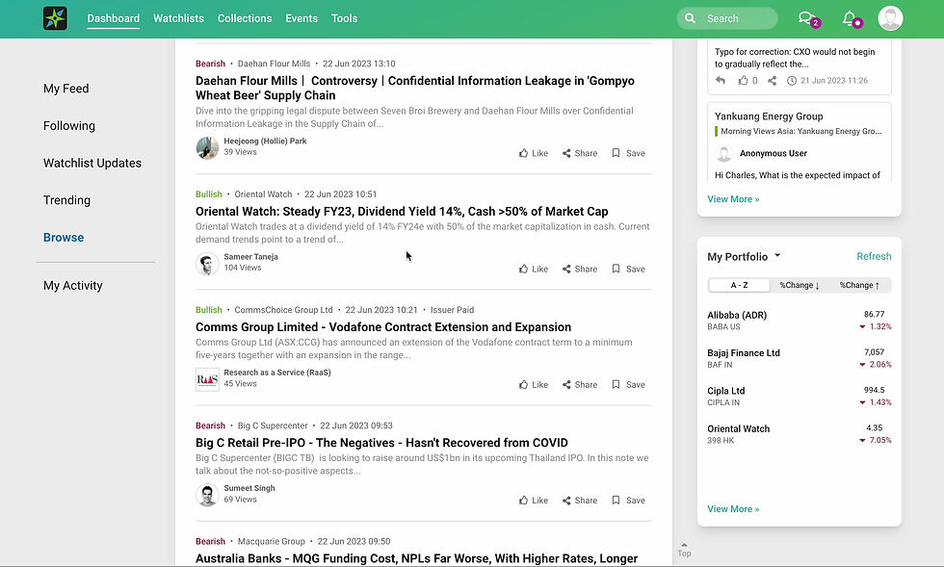The width and height of the screenshot is (944, 567).
Task: Open the messages chat icon
Action: coord(806,18)
